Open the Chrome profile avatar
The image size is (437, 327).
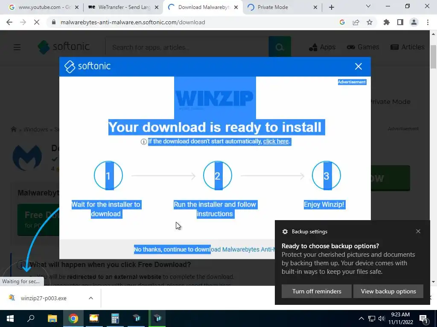(x=414, y=22)
